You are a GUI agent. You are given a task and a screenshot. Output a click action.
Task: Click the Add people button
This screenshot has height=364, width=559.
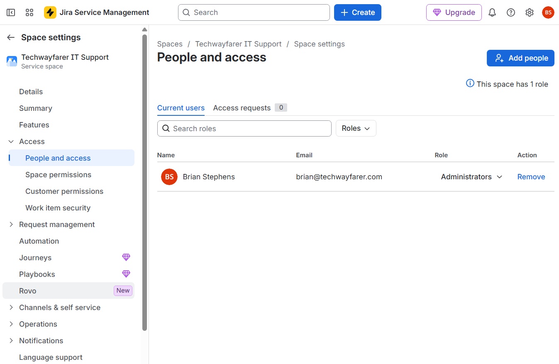[520, 58]
